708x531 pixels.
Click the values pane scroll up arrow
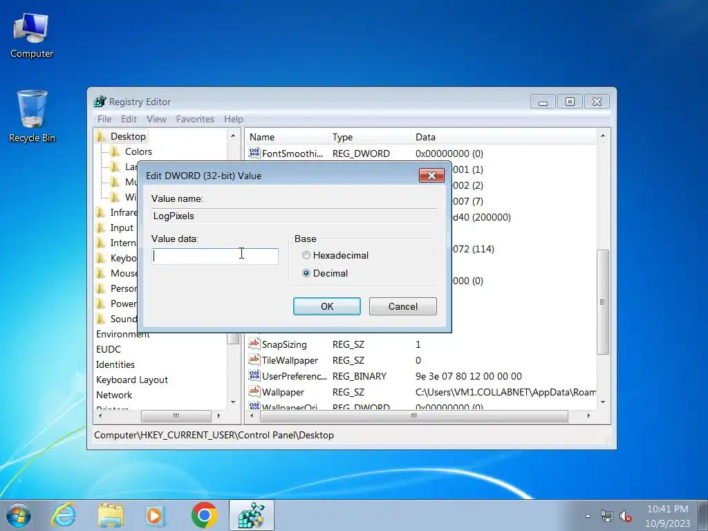point(603,136)
